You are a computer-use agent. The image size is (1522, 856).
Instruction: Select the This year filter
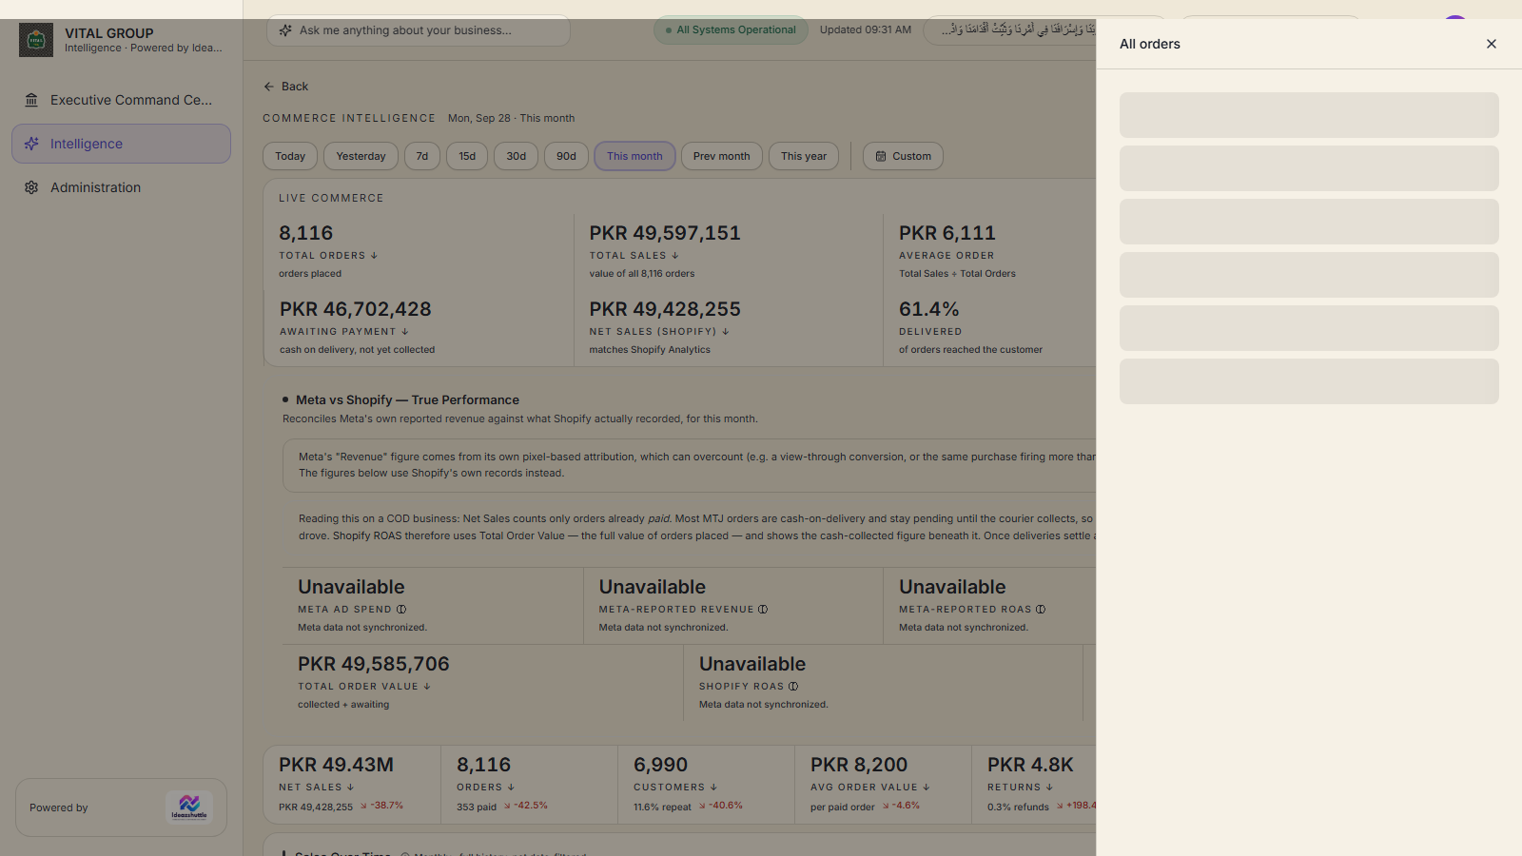pyautogui.click(x=804, y=156)
